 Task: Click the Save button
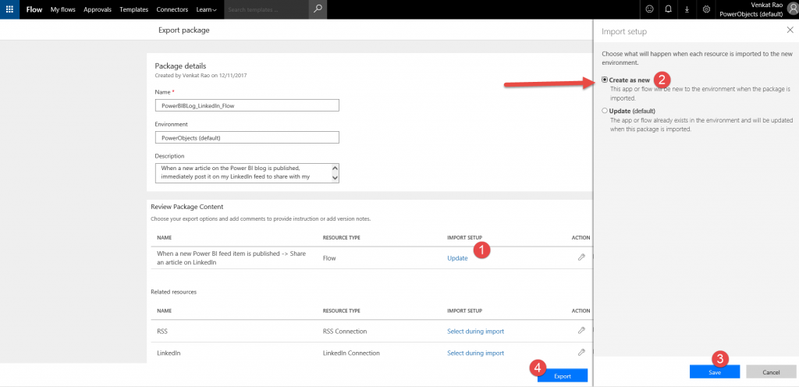point(715,372)
